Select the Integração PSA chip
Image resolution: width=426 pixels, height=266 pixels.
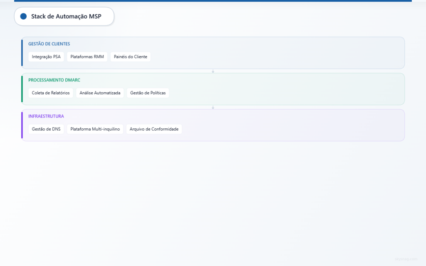tap(46, 57)
